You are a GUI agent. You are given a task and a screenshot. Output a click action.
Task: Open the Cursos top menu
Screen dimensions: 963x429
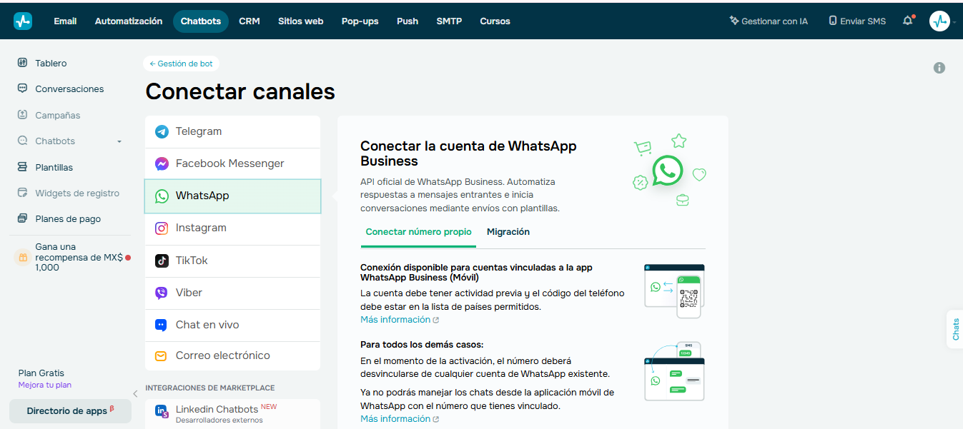(495, 21)
